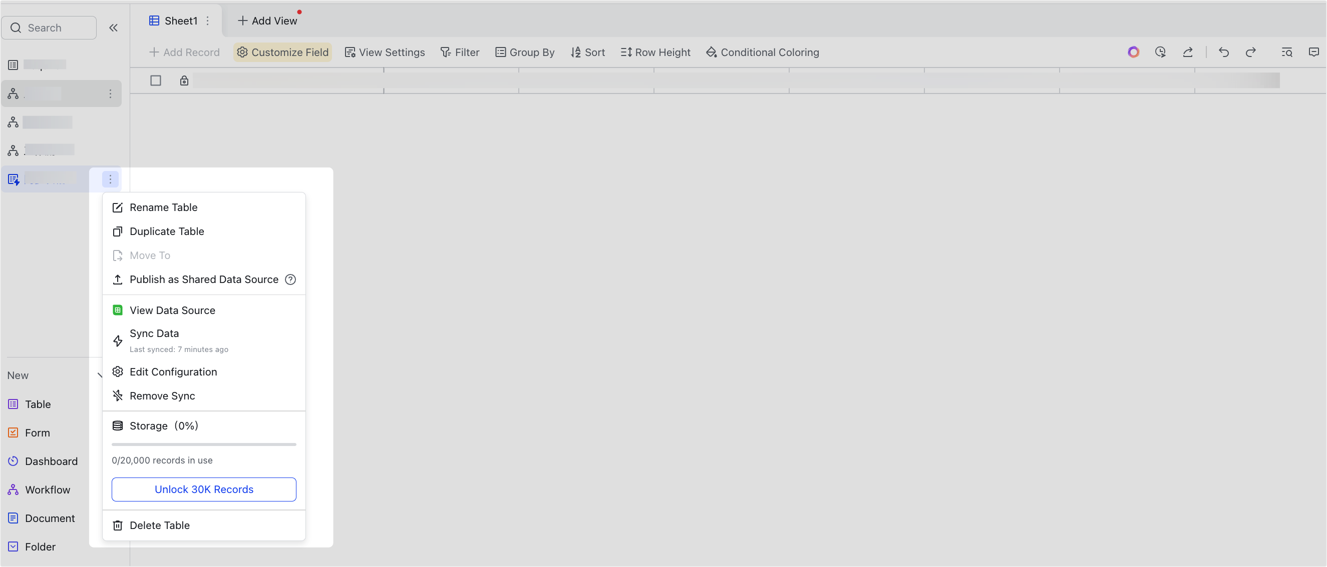Image resolution: width=1327 pixels, height=567 pixels.
Task: Click Add Record
Action: (184, 52)
